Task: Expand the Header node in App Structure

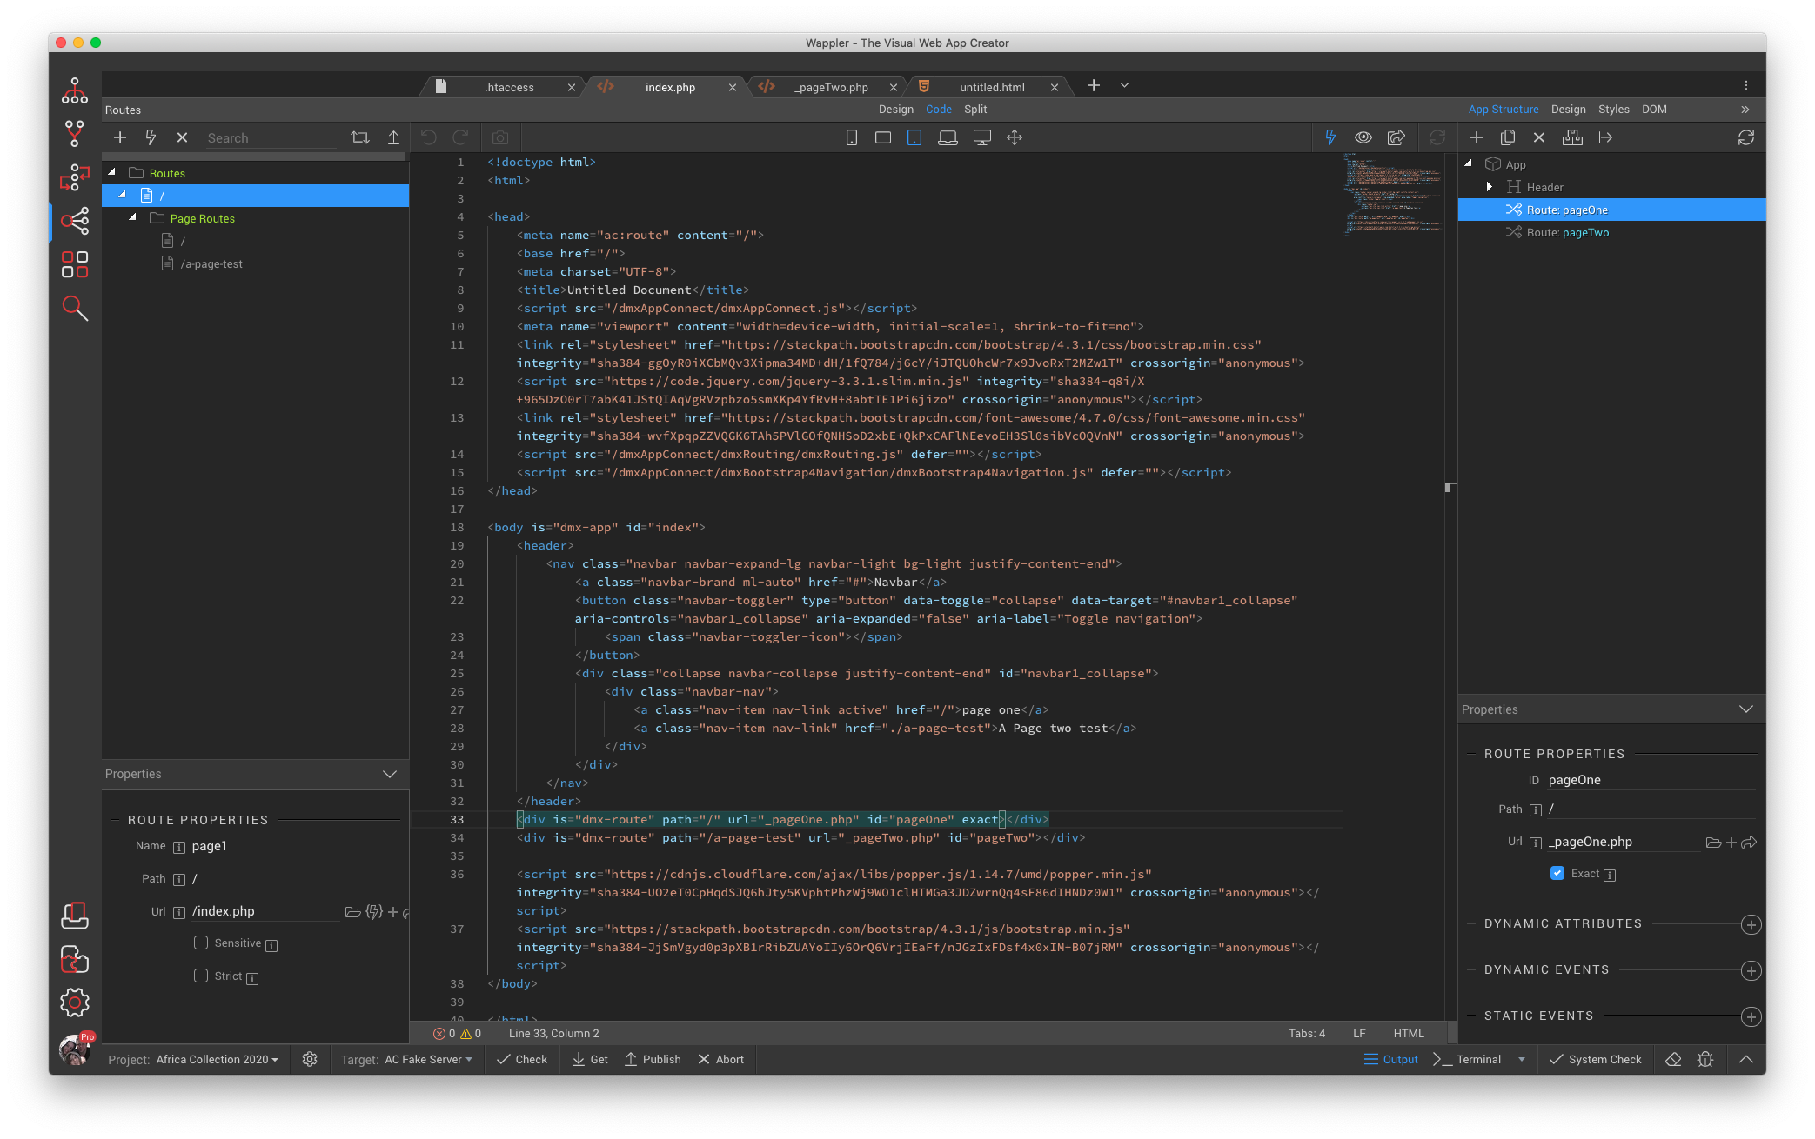Action: tap(1489, 187)
